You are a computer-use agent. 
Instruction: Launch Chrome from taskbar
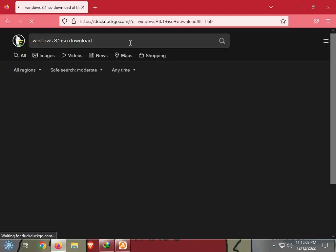[42, 245]
